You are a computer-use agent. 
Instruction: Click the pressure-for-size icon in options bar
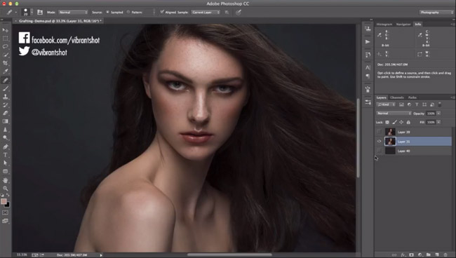(x=239, y=12)
